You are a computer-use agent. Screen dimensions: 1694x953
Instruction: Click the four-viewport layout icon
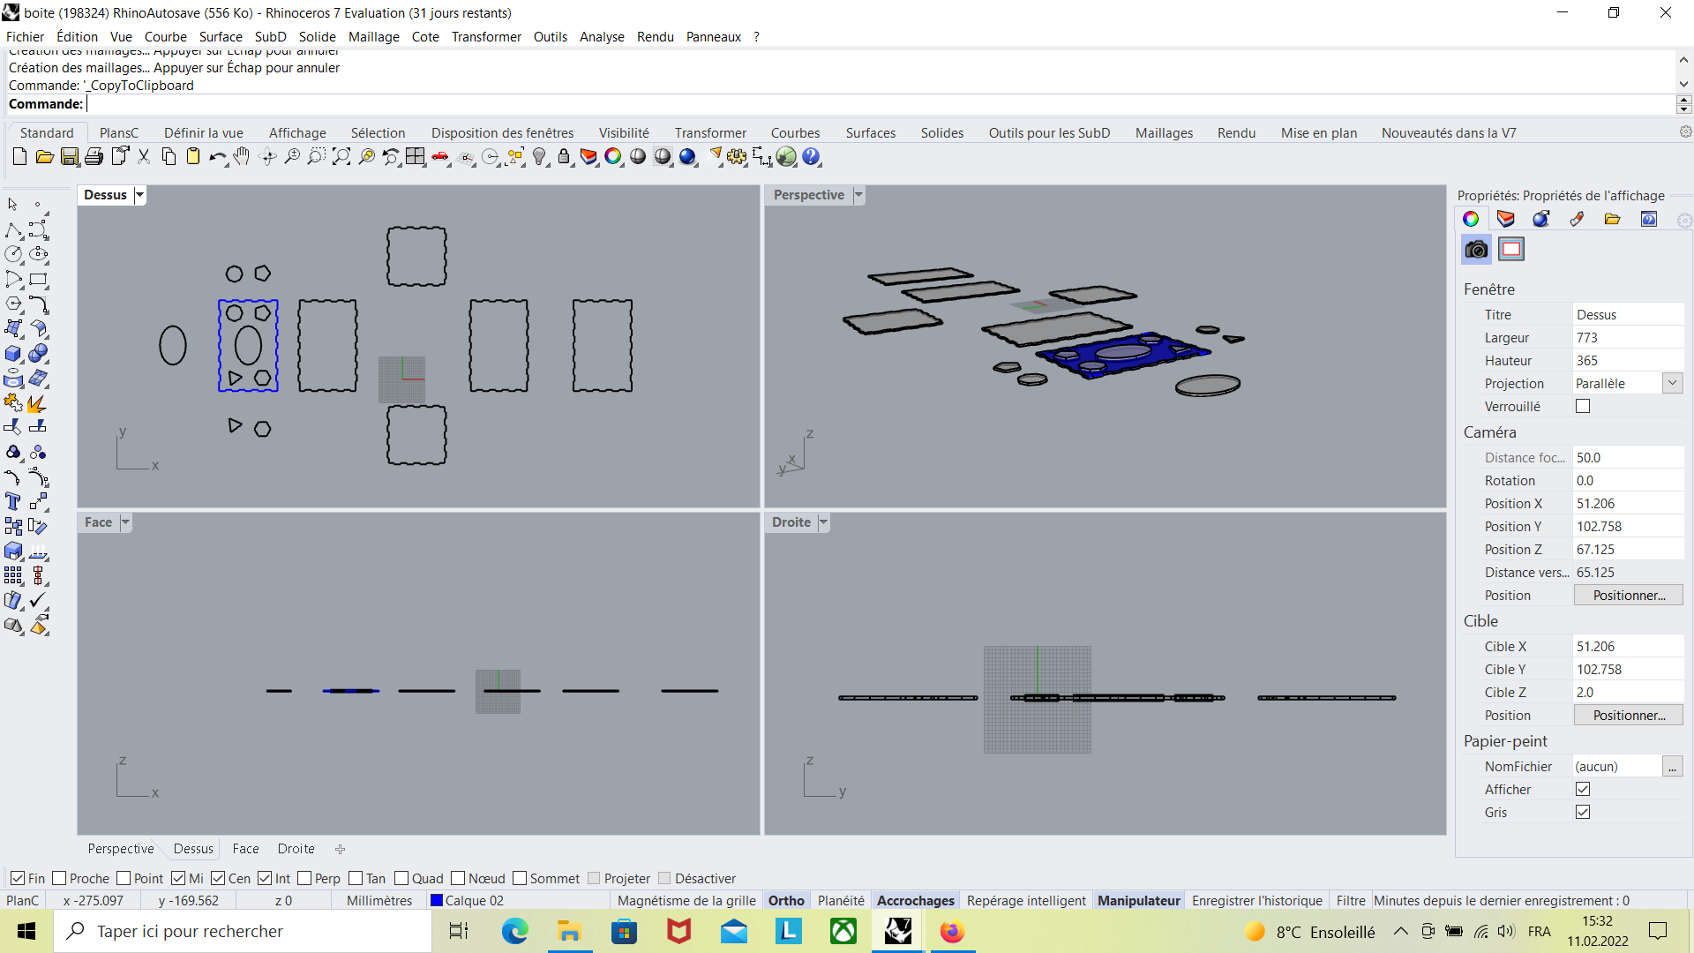click(415, 157)
